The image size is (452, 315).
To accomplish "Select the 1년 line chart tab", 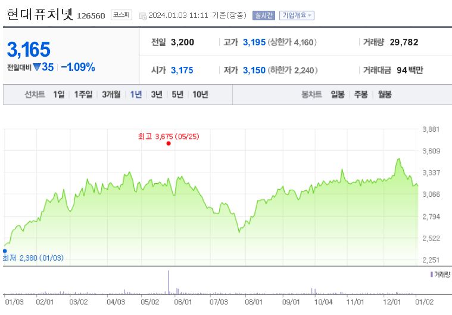I will point(136,94).
